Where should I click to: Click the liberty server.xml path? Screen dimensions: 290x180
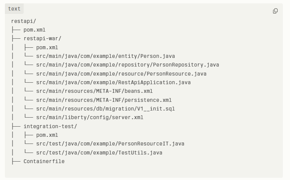point(90,117)
